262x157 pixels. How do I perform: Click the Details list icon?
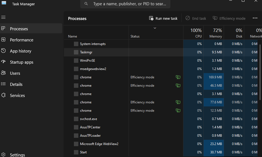(3, 84)
